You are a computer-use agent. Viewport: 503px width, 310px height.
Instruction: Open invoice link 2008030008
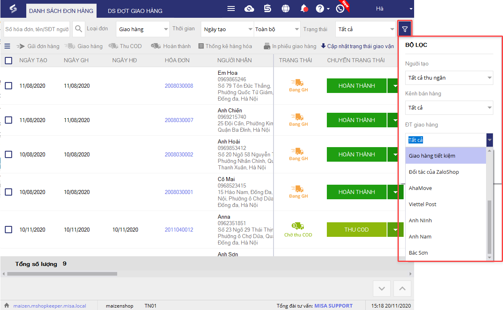(179, 86)
